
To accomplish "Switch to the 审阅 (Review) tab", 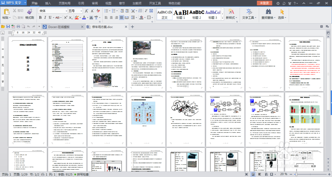I will (95, 3).
